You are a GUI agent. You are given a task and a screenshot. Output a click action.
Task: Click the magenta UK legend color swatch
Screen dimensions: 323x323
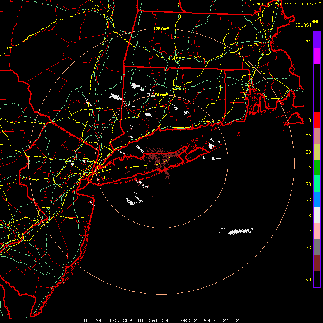point(317,56)
